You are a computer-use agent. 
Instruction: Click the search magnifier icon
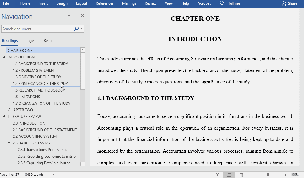coord(76,29)
